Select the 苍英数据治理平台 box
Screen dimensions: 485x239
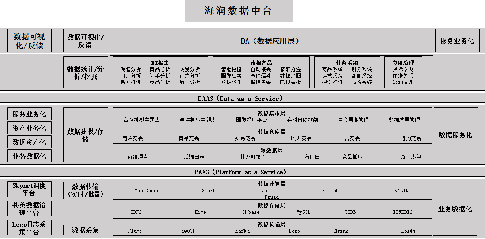(29, 209)
